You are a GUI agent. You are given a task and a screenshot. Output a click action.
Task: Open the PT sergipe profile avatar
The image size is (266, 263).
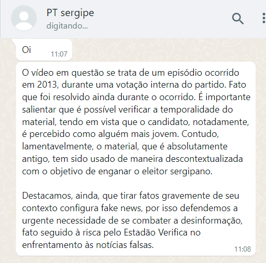point(24,18)
